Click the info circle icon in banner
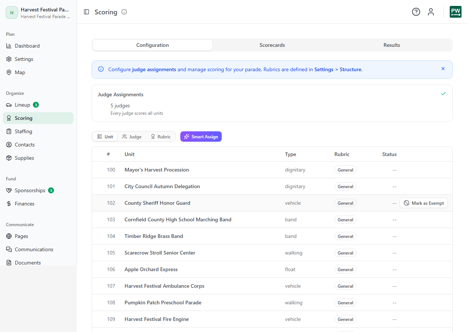The height and width of the screenshot is (332, 473). [x=101, y=69]
